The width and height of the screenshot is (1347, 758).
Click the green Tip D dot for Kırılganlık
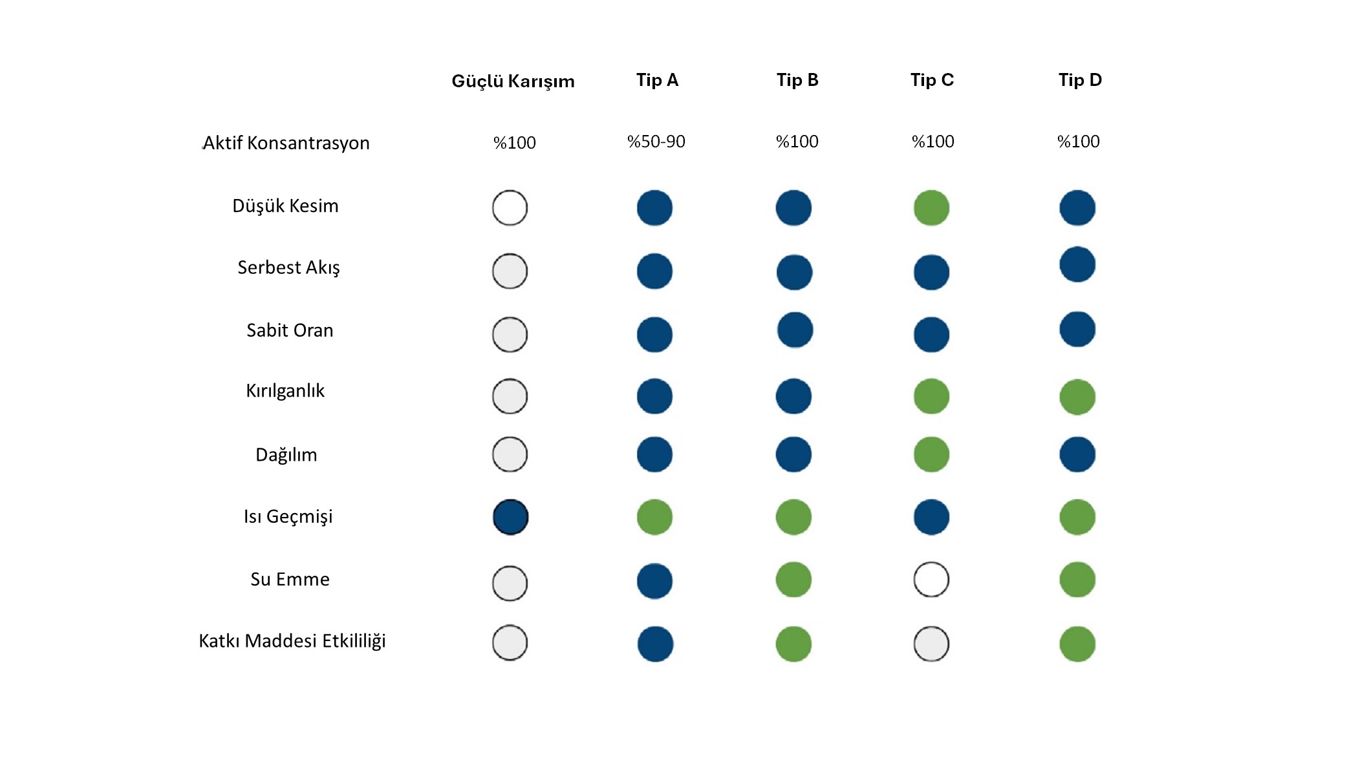(x=1077, y=397)
